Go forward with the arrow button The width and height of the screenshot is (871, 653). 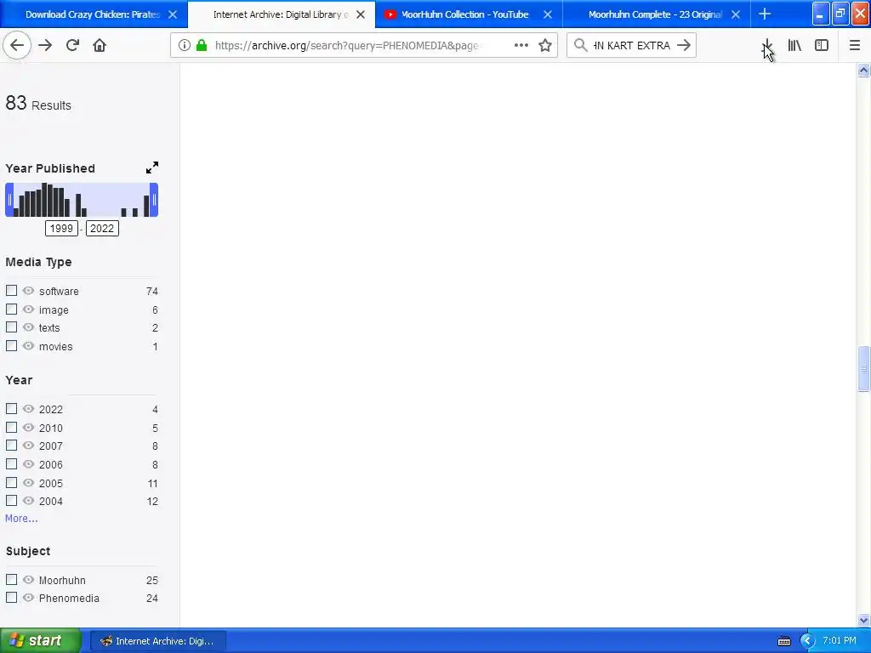point(45,46)
